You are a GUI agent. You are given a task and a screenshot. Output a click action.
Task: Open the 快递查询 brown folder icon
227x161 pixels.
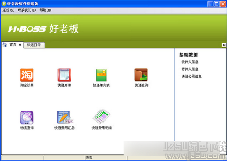point(141,75)
